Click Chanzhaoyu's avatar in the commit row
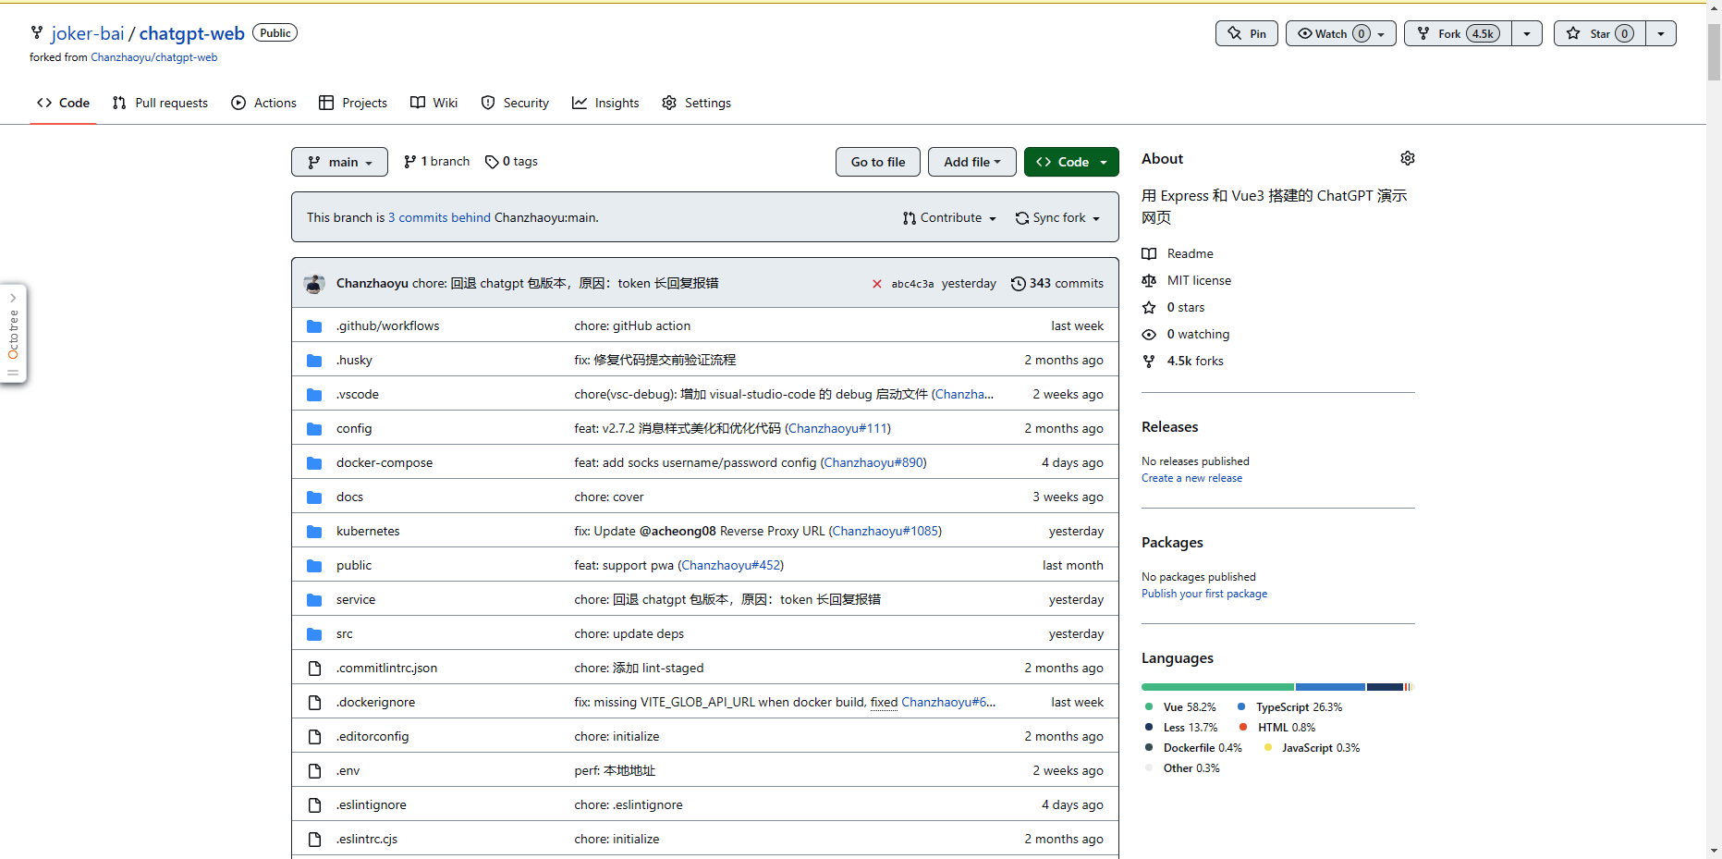The height and width of the screenshot is (859, 1722). (314, 284)
